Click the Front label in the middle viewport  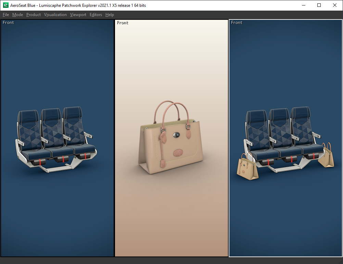(x=123, y=23)
